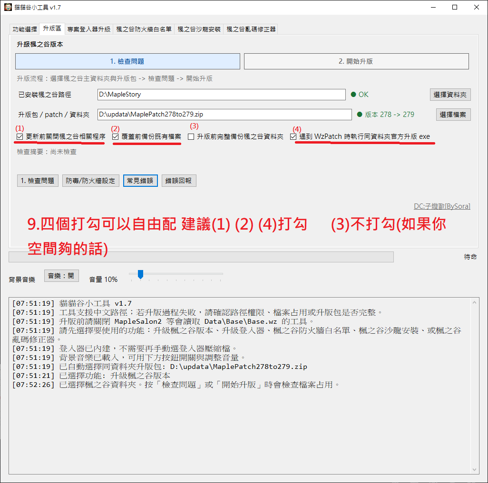The height and width of the screenshot is (483, 488).
Task: Click log line about 已自動選擇同資料夾升版包
Action: (x=160, y=367)
